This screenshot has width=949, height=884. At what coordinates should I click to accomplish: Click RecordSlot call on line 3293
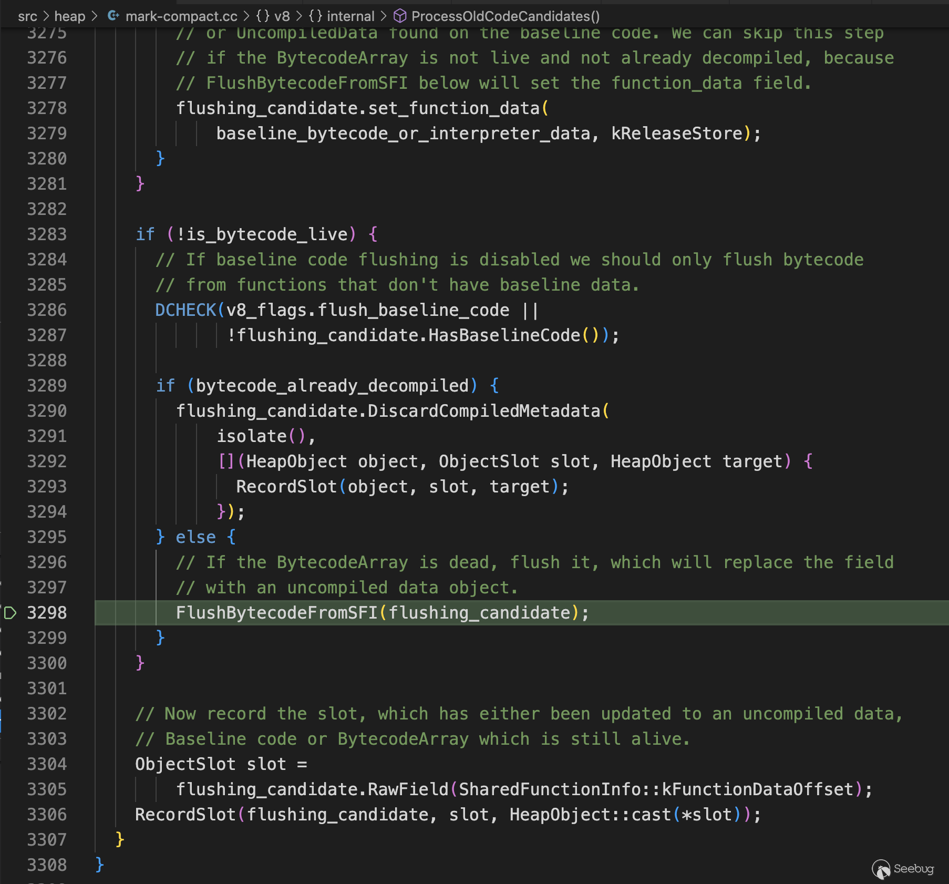click(286, 487)
